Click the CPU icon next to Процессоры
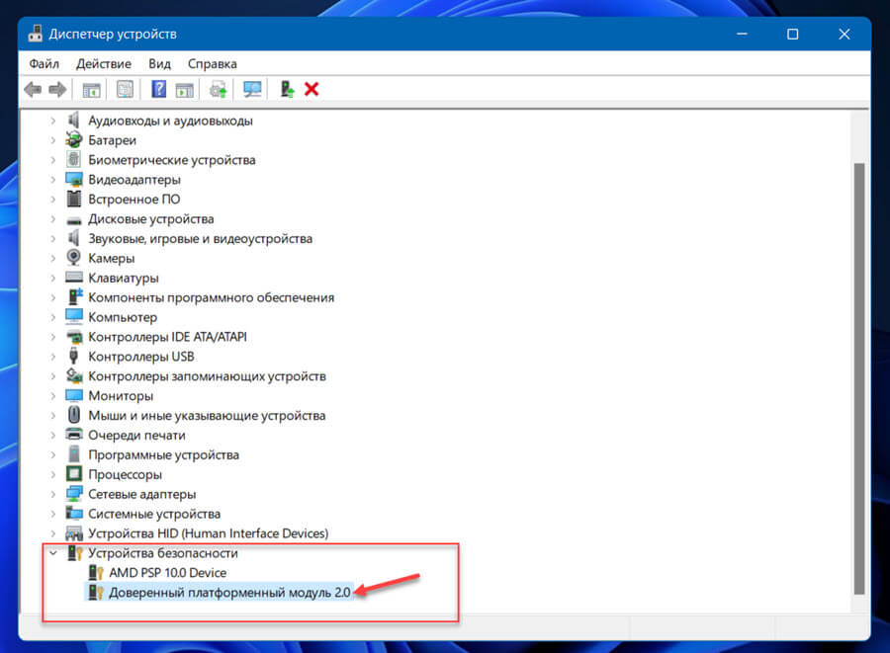Viewport: 890px width, 653px height. click(x=74, y=473)
